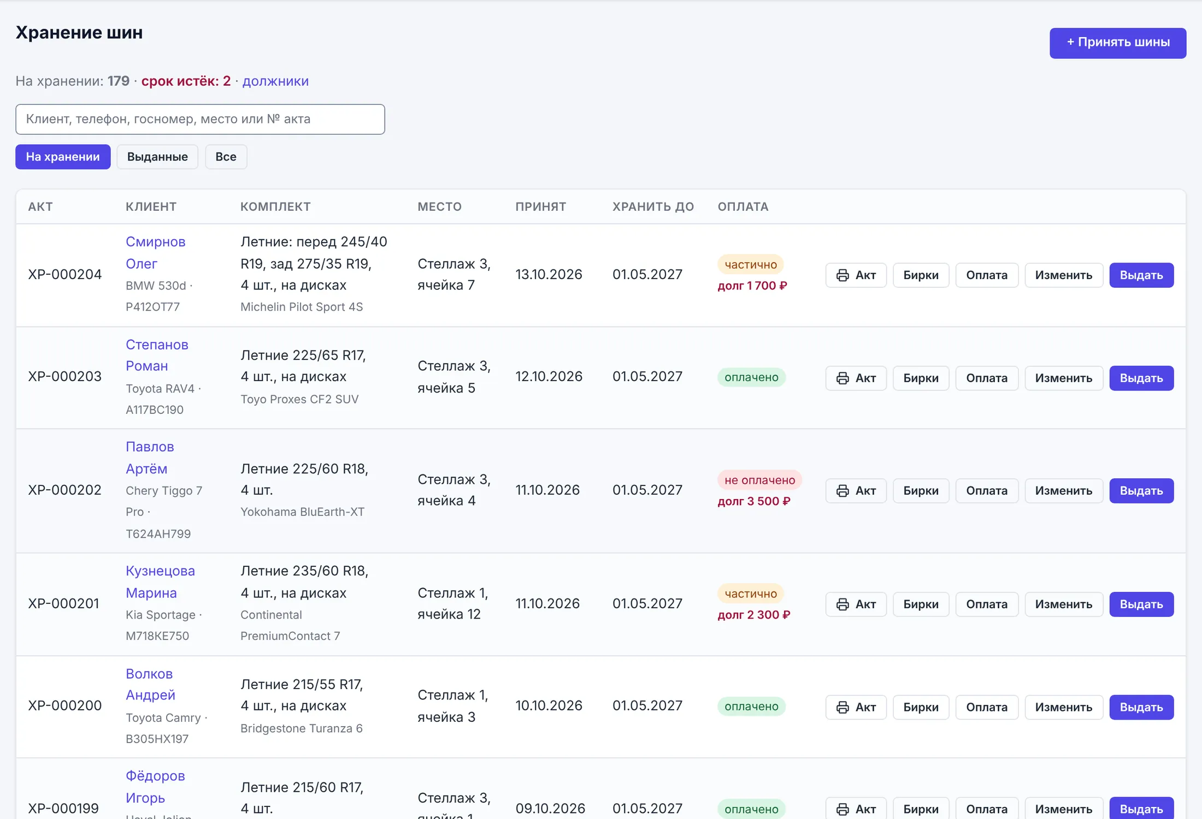
Task: Print act for XP-000204 via printer icon
Action: point(856,275)
